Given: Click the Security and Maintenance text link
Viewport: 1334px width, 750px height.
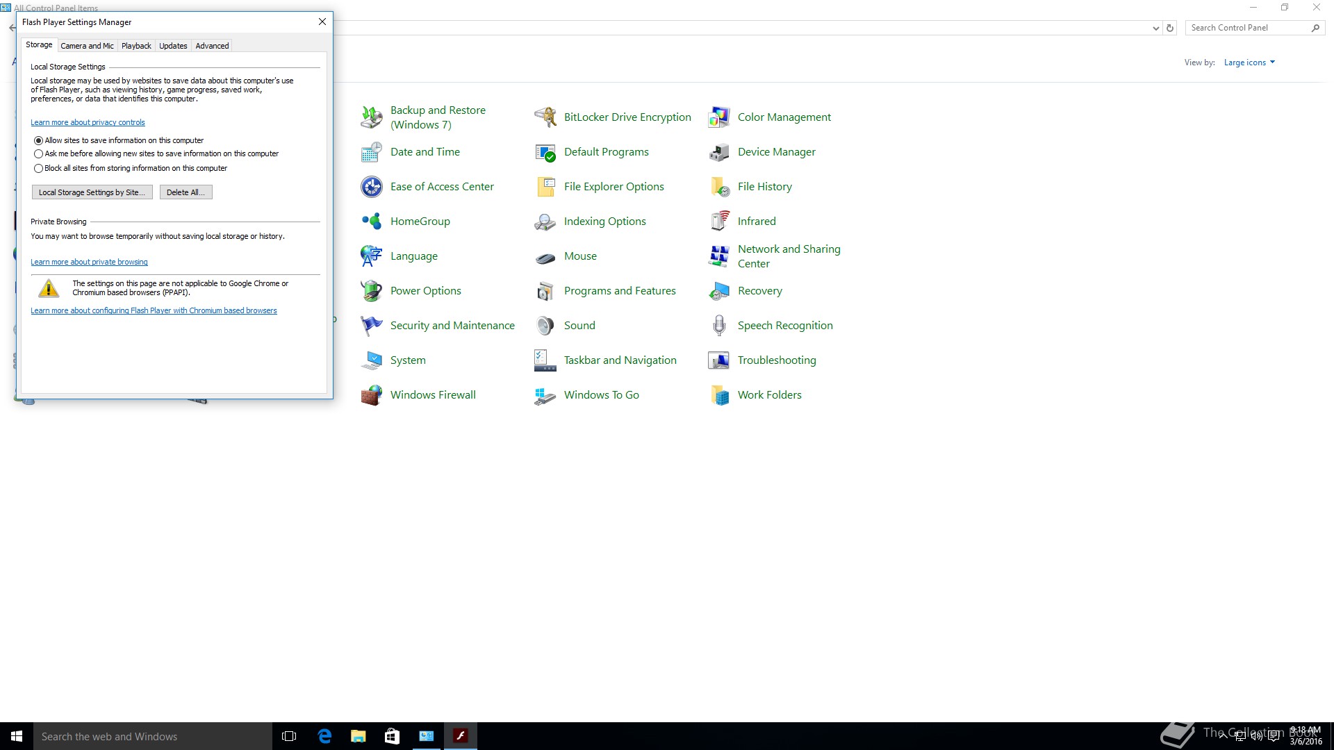Looking at the screenshot, I should coord(452,326).
